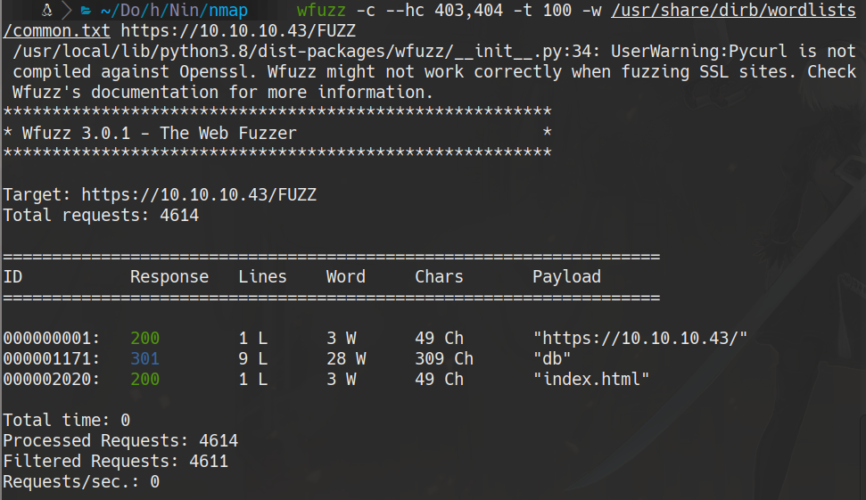The width and height of the screenshot is (866, 500).
Task: Click the wfuzz command word
Action: point(321,11)
